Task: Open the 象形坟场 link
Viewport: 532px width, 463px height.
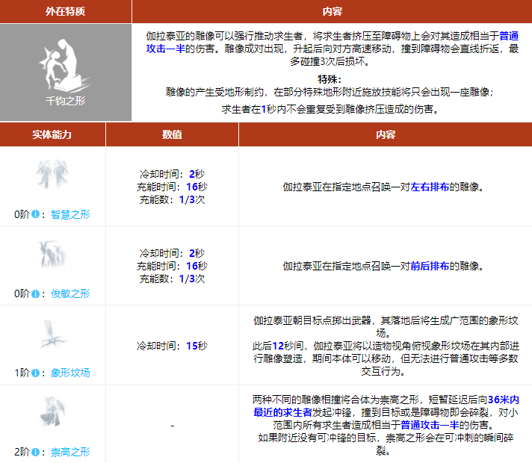Action: 70,373
